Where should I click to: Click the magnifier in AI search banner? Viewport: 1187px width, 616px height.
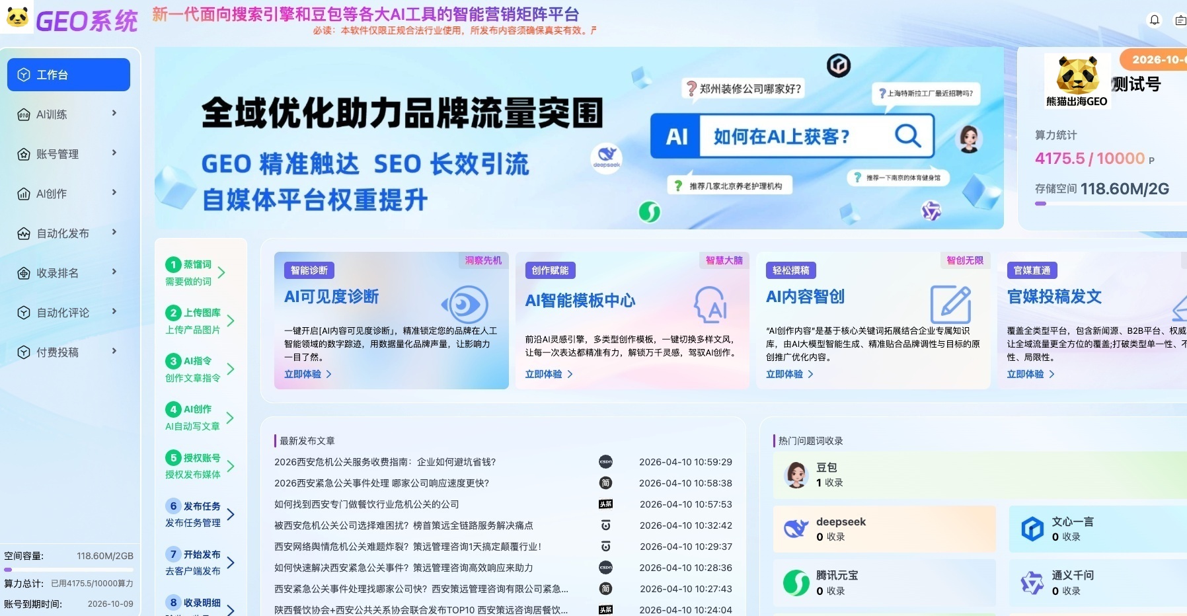coord(907,135)
